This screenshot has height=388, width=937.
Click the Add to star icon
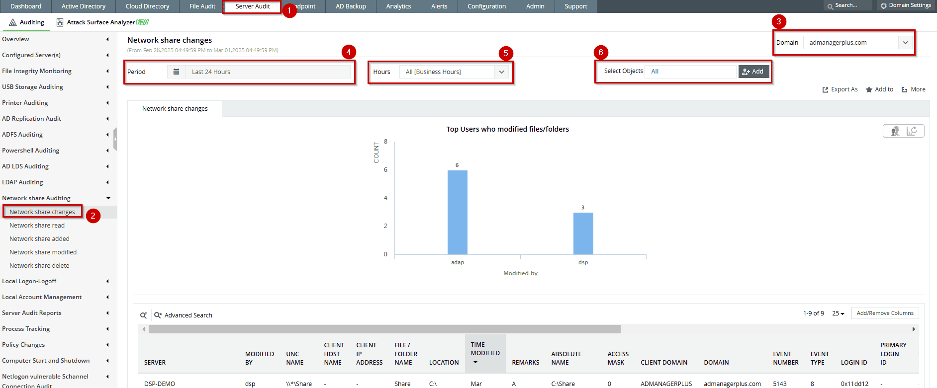coord(869,90)
